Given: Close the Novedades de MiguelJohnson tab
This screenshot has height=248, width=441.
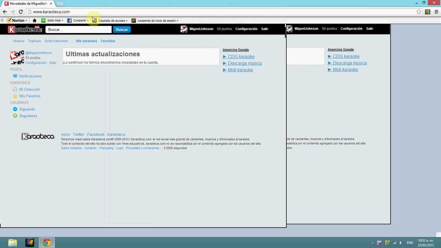Looking at the screenshot, I should (x=51, y=3).
